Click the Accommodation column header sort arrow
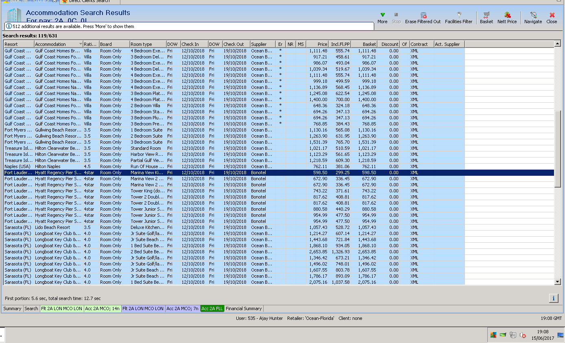This screenshot has height=343, width=565. pos(81,44)
